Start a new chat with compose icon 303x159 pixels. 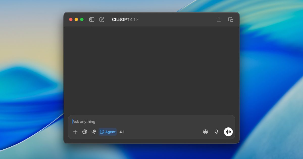(x=102, y=19)
